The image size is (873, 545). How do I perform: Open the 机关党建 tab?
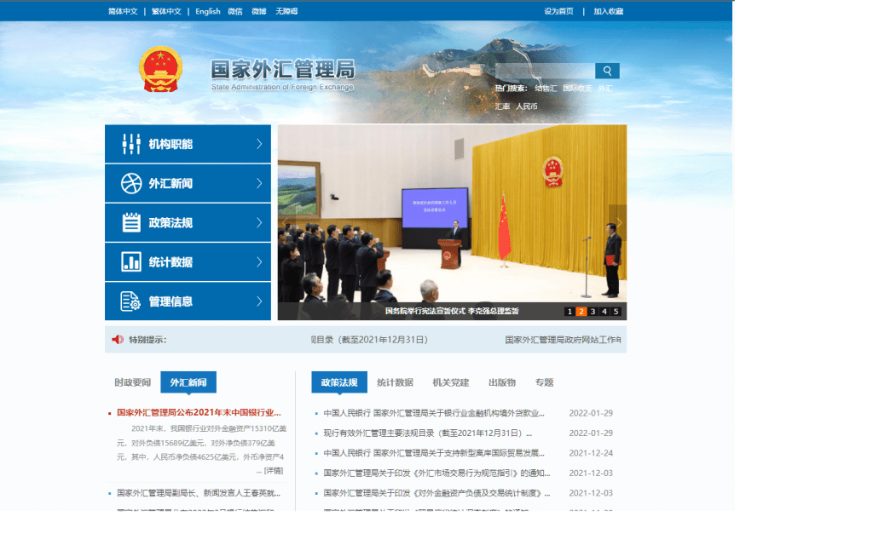(450, 382)
